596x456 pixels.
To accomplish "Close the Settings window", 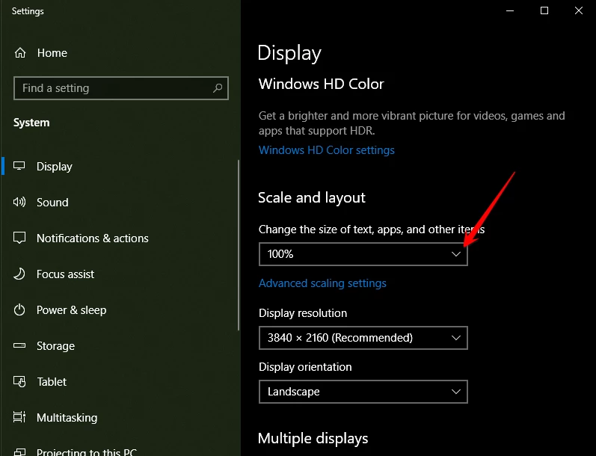I will pos(579,10).
